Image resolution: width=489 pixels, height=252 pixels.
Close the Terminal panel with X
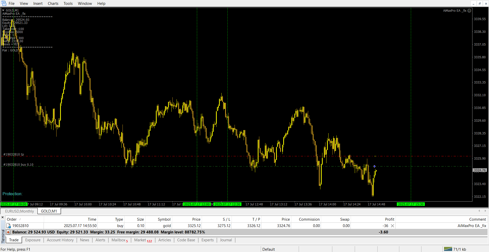click(3, 217)
